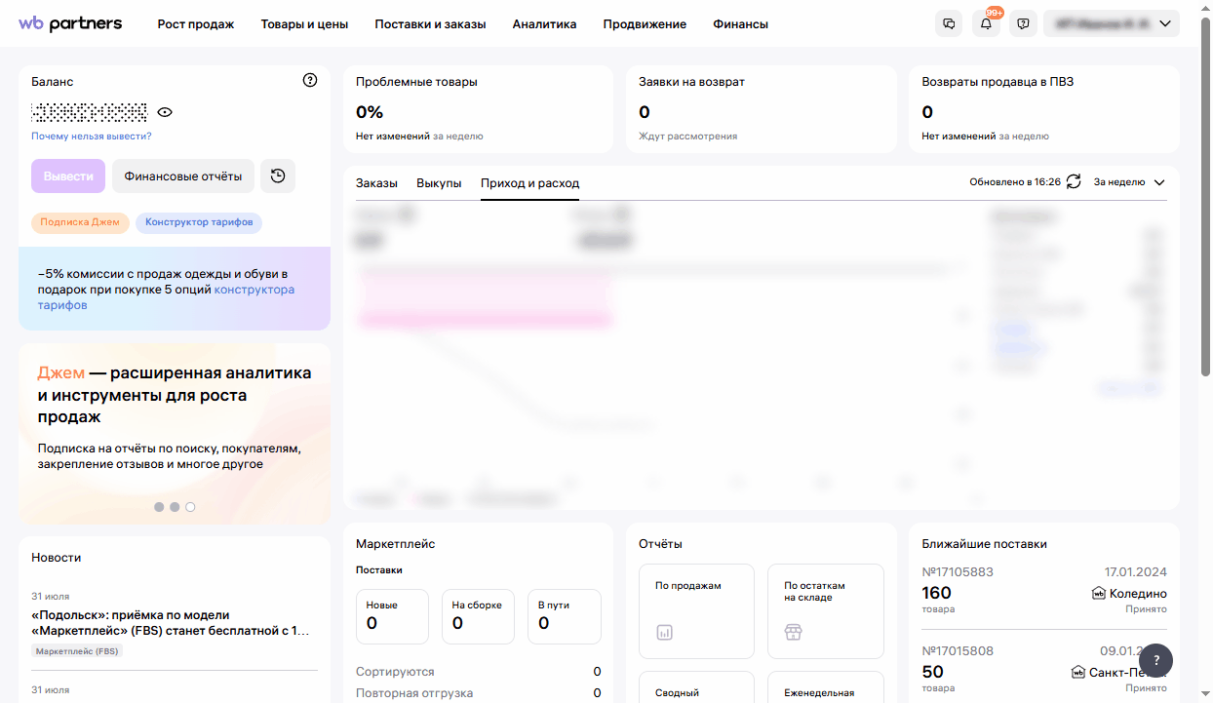The height and width of the screenshot is (703, 1213).
Task: Click the floating help button
Action: [1155, 660]
